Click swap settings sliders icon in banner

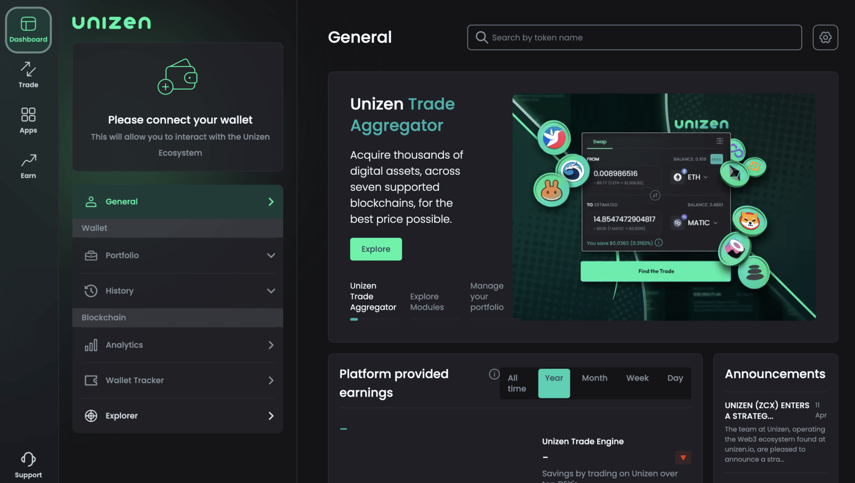[720, 141]
